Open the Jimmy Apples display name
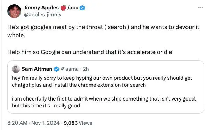The width and height of the screenshot is (206, 130). 41,8
